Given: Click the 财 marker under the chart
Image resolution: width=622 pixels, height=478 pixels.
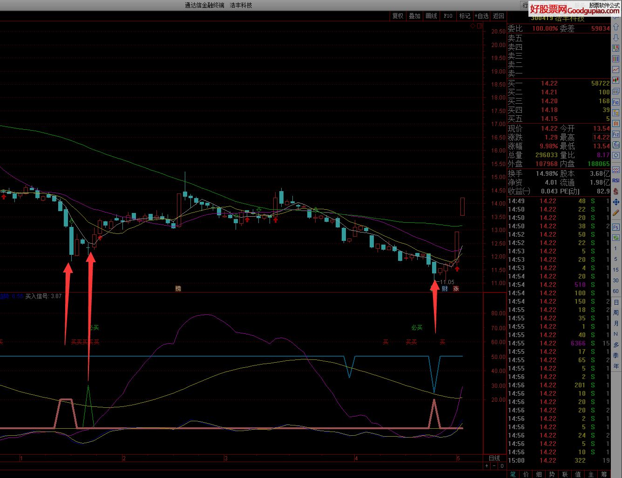Looking at the screenshot, I should [445, 289].
